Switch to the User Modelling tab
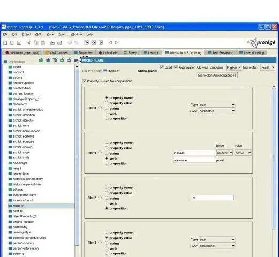The height and width of the screenshot is (257, 279). [252, 53]
